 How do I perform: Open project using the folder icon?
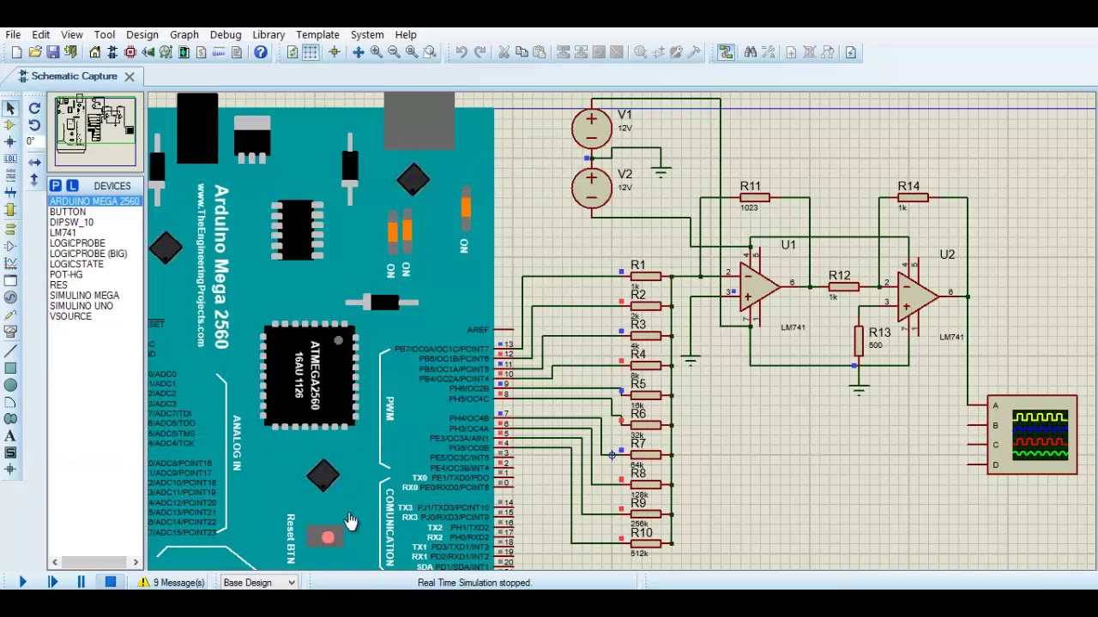(34, 52)
